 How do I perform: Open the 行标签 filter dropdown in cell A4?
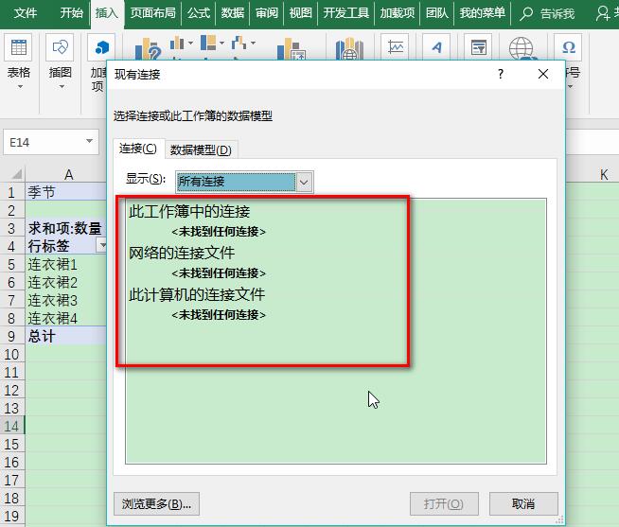102,246
